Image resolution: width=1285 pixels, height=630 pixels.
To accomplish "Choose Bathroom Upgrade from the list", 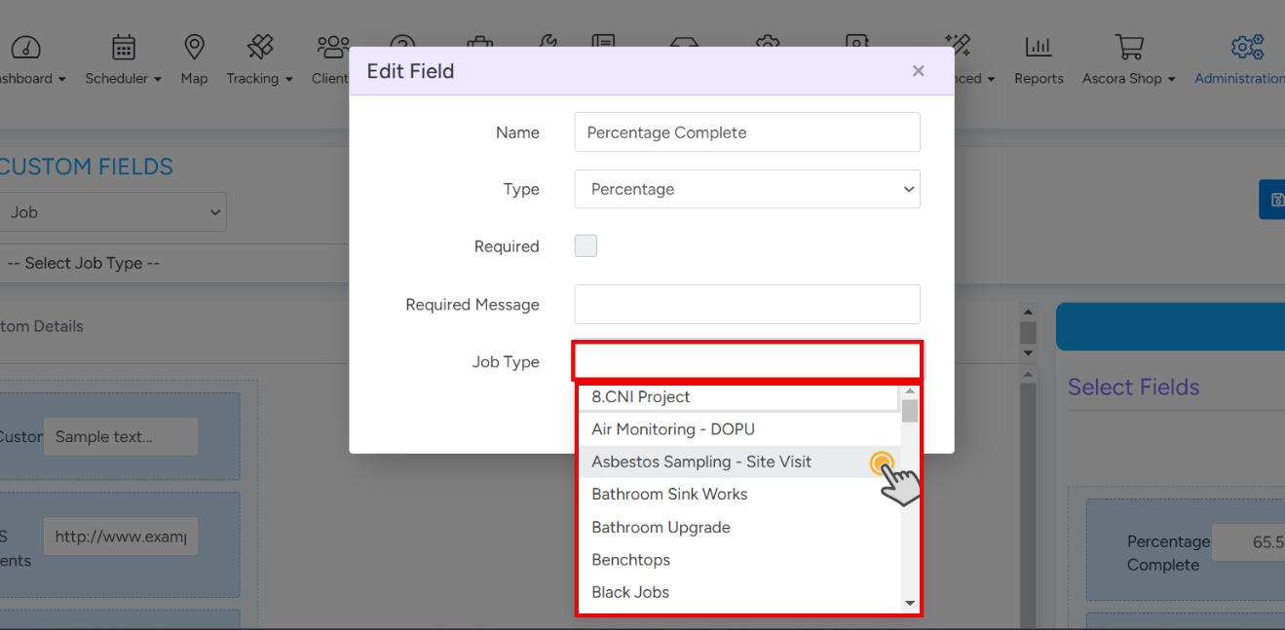I will point(661,527).
